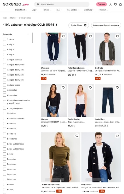The image size is (124, 194).
Task: Check the 'Bañadores' category checkbox
Action: [4, 139]
